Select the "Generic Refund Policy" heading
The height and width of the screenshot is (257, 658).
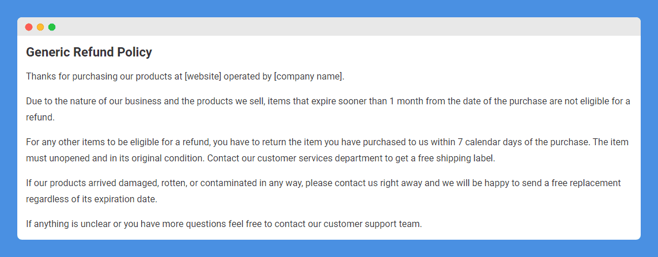89,52
